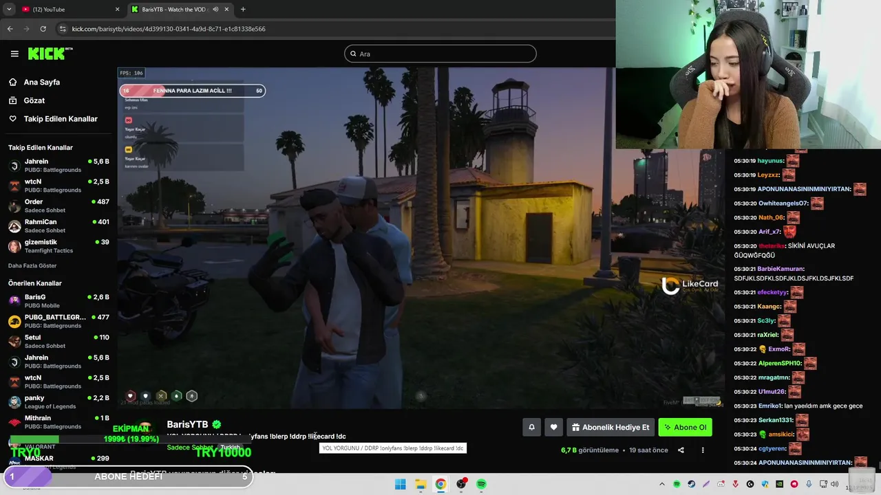This screenshot has width=881, height=495.
Task: Click the kick.com URL address bar
Action: click(x=169, y=29)
